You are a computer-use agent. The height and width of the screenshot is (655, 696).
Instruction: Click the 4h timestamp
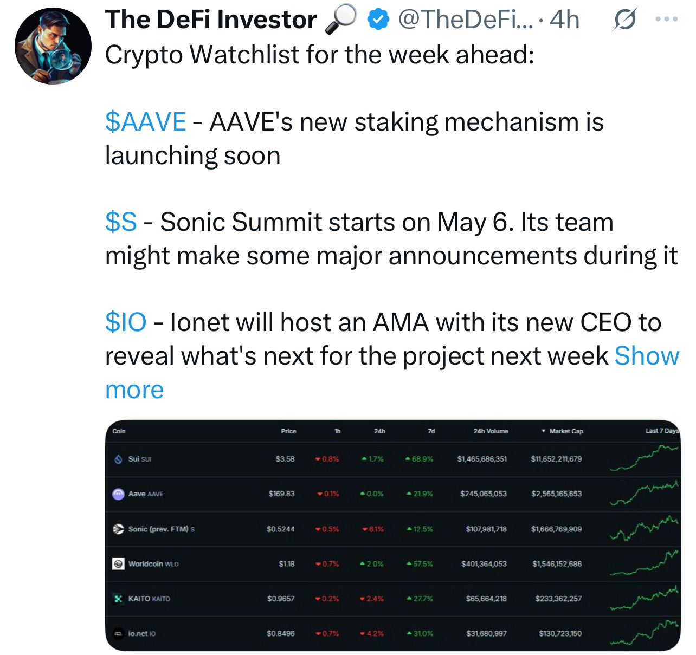pos(564,20)
